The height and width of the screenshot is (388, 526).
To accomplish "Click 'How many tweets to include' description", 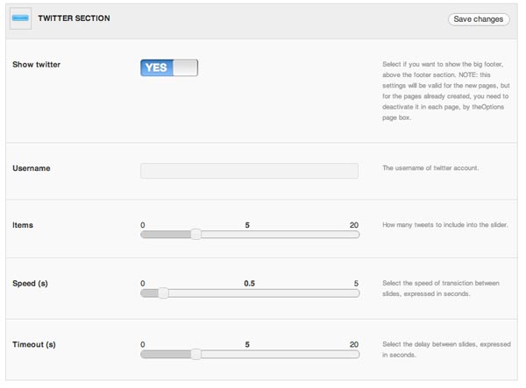I will click(x=445, y=225).
